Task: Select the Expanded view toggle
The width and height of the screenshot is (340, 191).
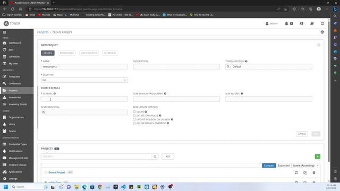Action: click(284, 166)
